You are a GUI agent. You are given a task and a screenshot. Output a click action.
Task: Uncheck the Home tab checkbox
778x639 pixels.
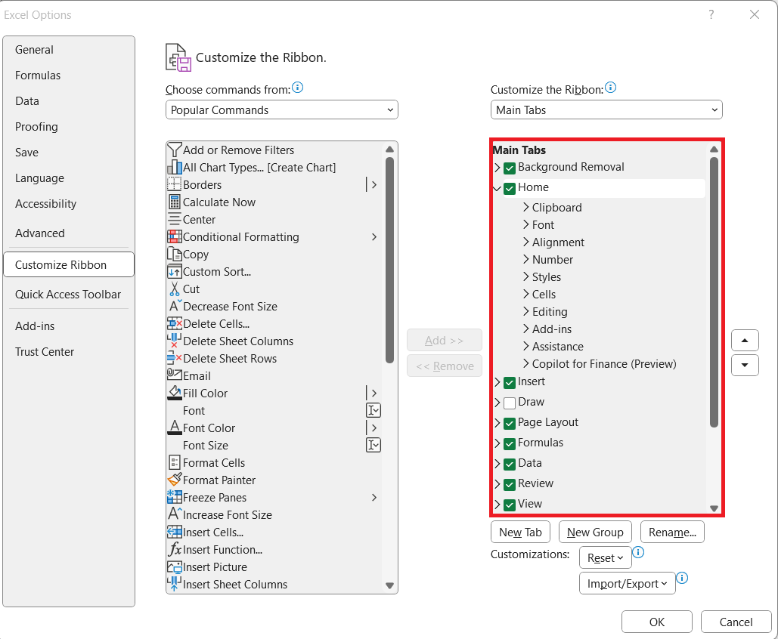[x=509, y=188]
